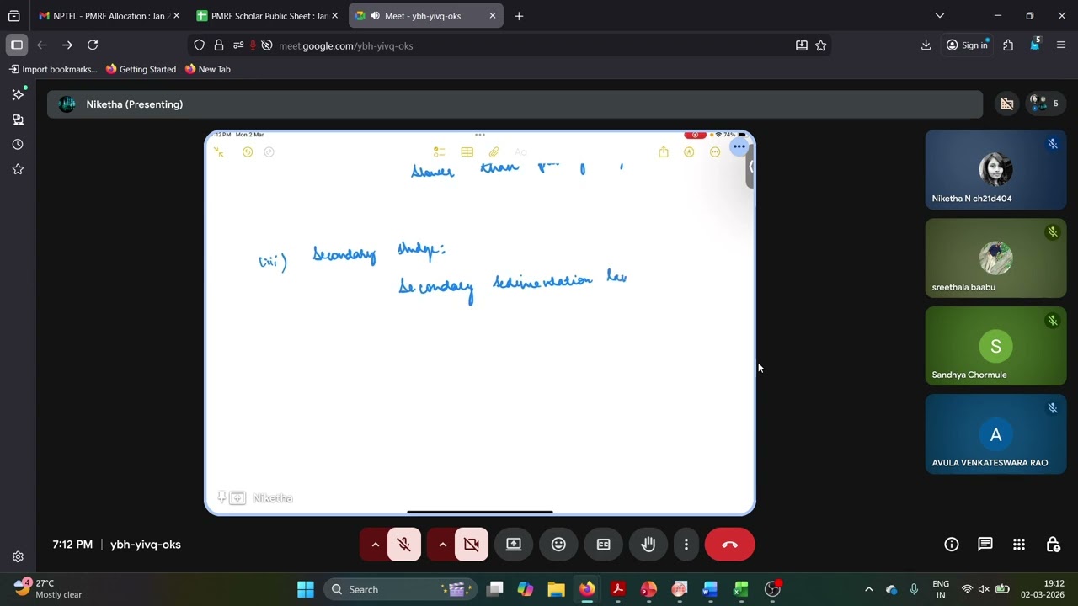Image resolution: width=1078 pixels, height=606 pixels.
Task: Click the attachment paperclip in shared notes
Action: pyautogui.click(x=494, y=152)
